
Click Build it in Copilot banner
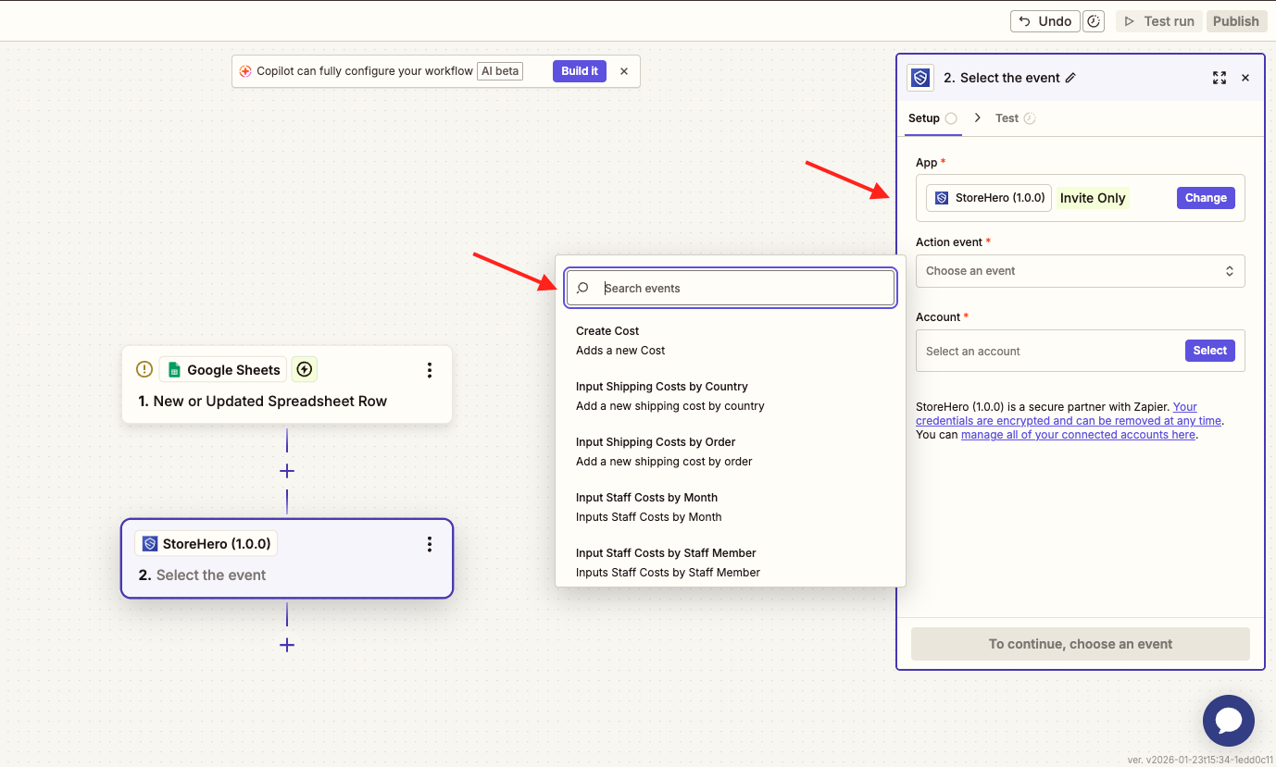(x=580, y=71)
